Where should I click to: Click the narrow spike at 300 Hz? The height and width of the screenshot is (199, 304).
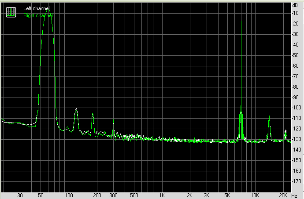click(113, 119)
